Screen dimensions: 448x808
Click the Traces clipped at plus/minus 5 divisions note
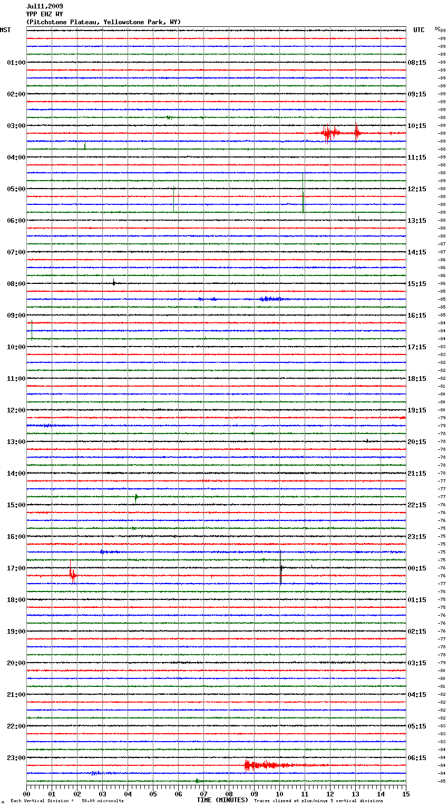(318, 801)
